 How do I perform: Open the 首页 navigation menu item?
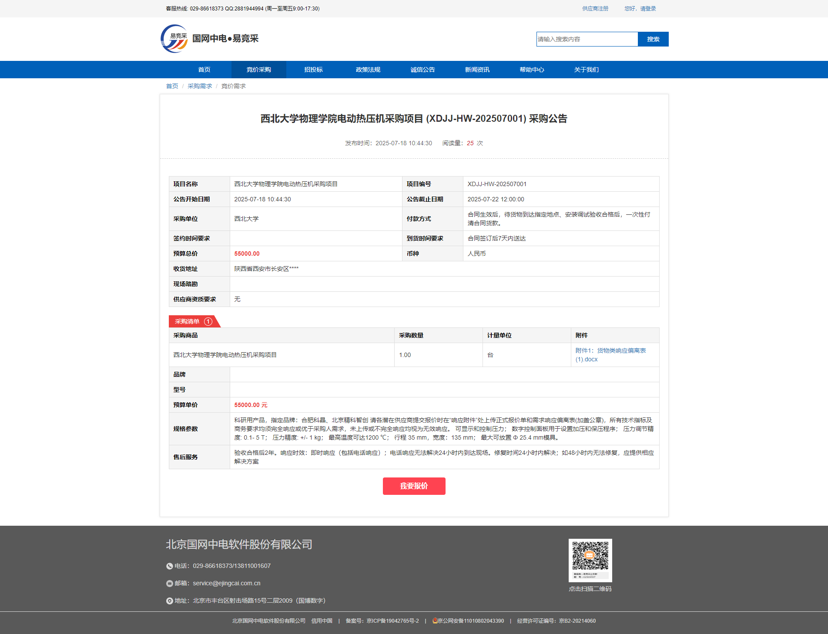pos(204,70)
